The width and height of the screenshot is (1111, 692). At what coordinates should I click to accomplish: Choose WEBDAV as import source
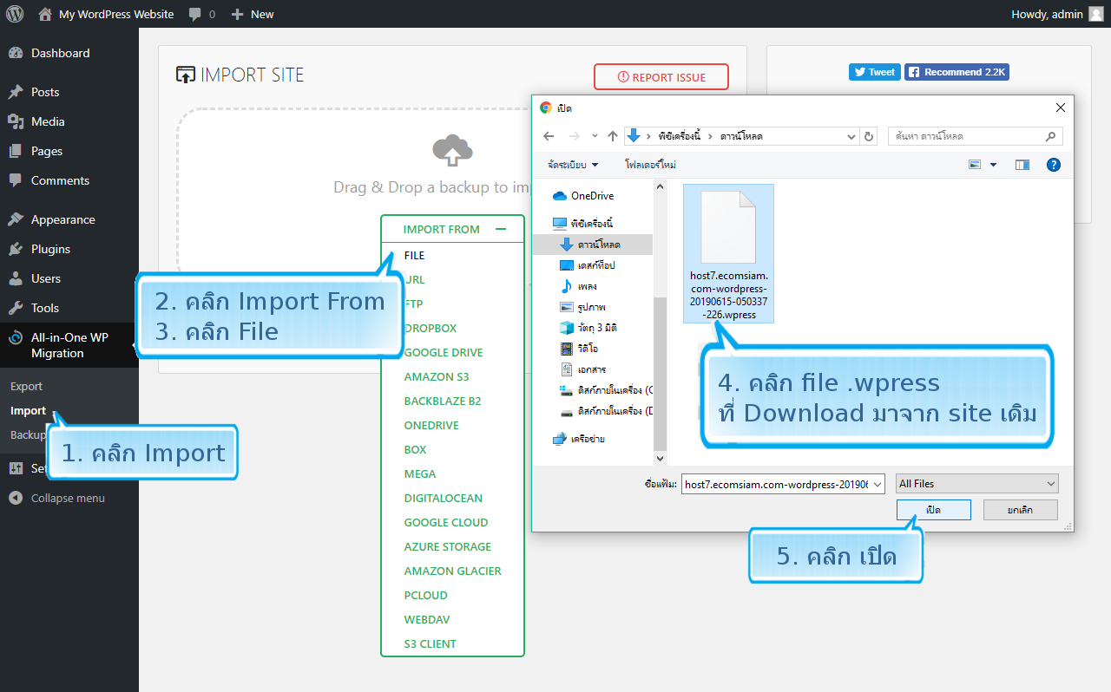(426, 620)
